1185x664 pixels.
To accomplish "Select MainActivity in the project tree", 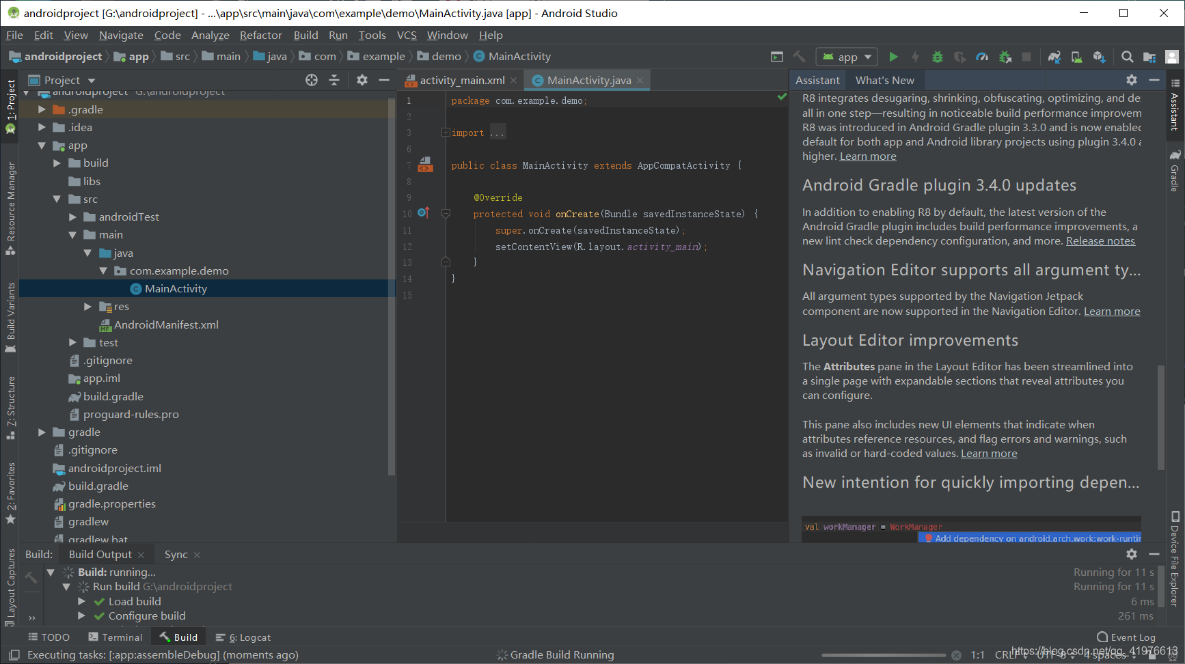I will pos(175,288).
